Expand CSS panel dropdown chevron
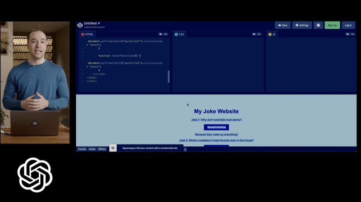The image size is (361, 202). click(x=259, y=34)
